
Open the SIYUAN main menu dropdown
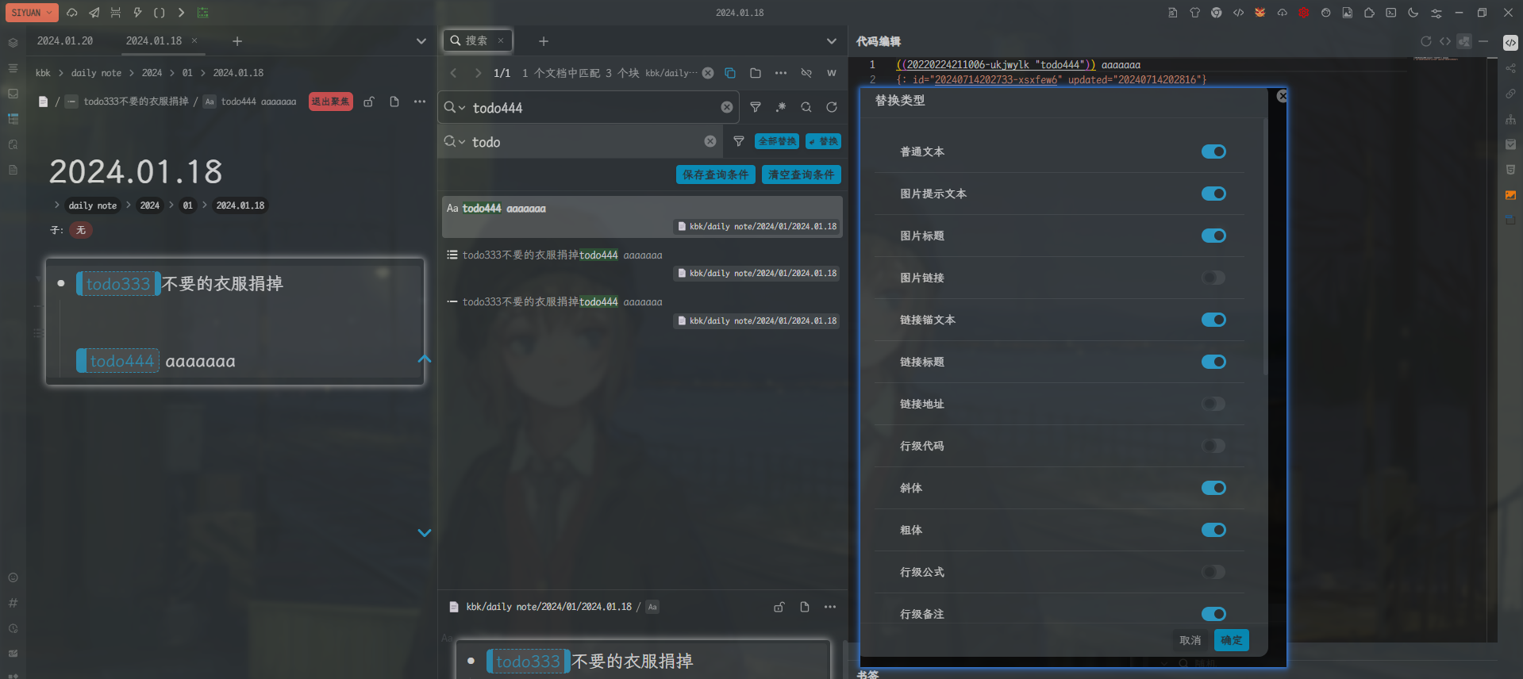(32, 13)
